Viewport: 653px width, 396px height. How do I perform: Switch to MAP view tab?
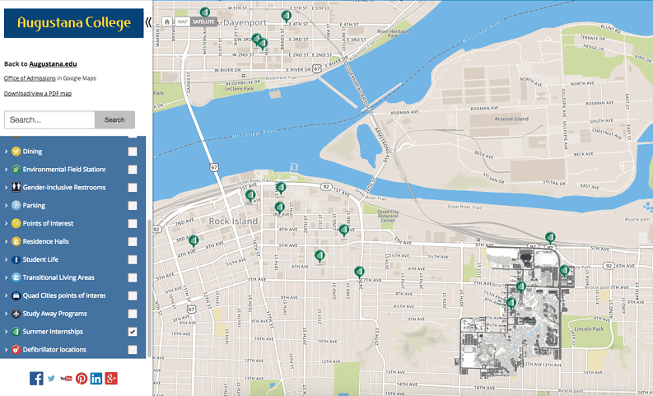click(x=182, y=21)
